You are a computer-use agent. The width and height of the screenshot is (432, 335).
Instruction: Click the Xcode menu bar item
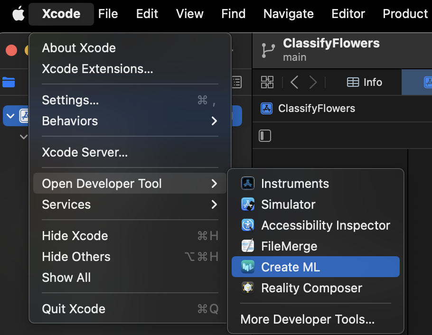[61, 14]
